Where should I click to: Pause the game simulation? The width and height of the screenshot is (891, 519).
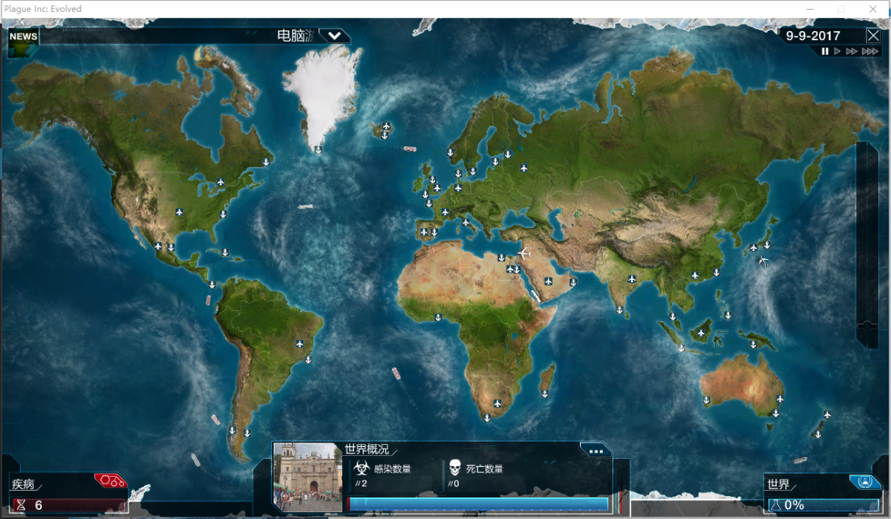click(825, 51)
